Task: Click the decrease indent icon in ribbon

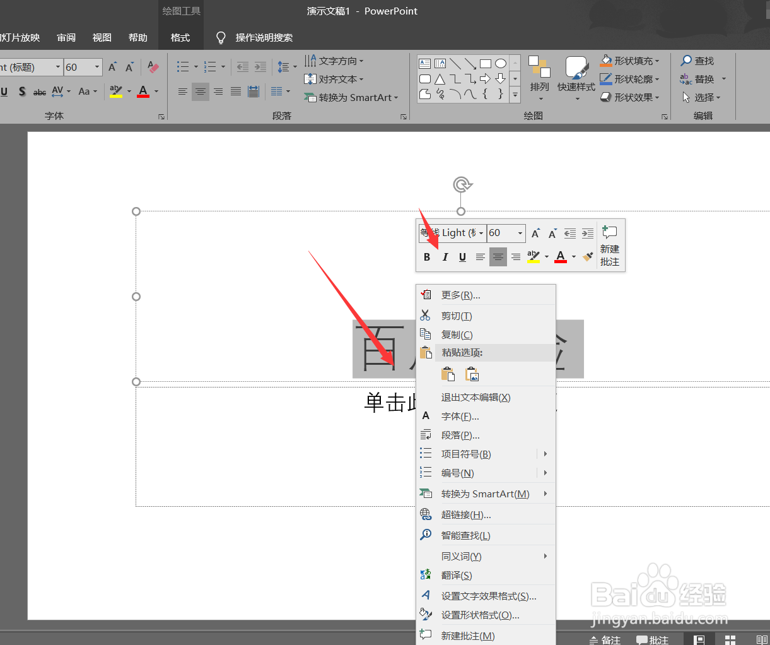Action: (x=243, y=67)
